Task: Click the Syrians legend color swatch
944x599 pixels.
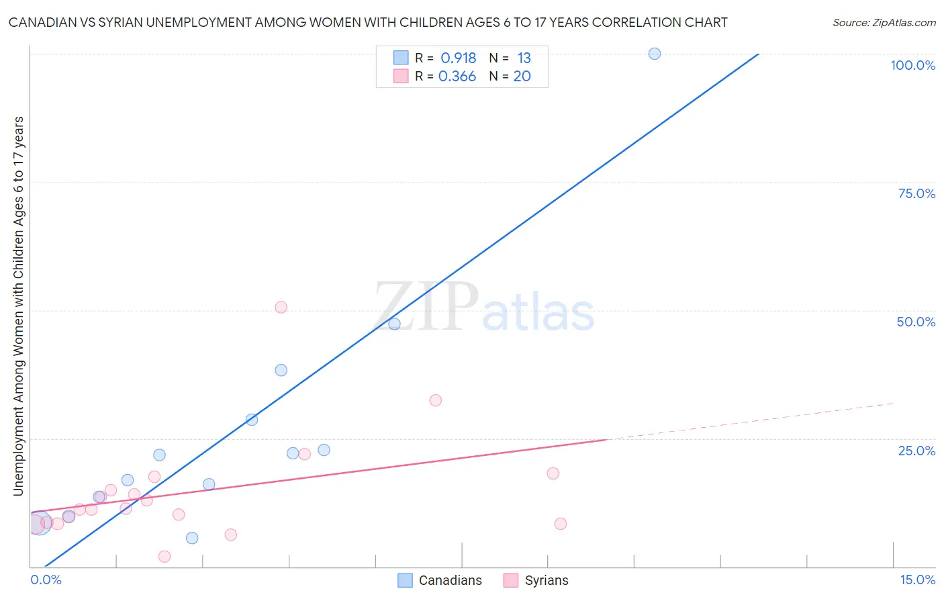Action: point(511,580)
